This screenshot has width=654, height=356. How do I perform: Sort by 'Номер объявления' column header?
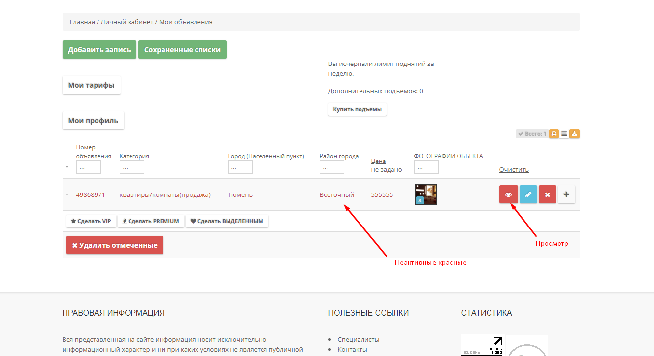[x=94, y=152]
